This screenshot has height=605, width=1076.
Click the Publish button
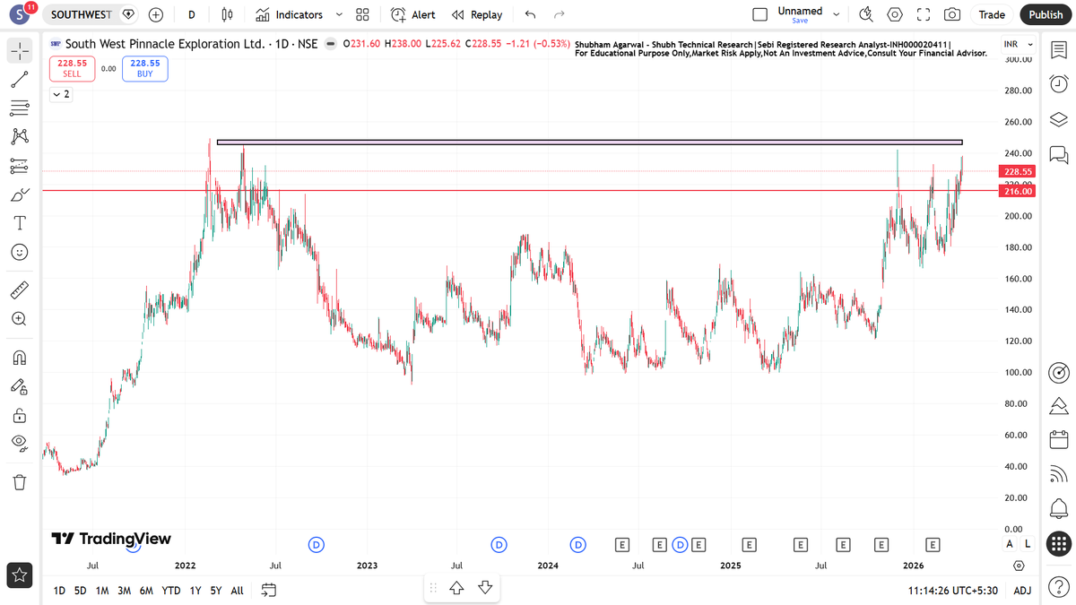[x=1046, y=14]
